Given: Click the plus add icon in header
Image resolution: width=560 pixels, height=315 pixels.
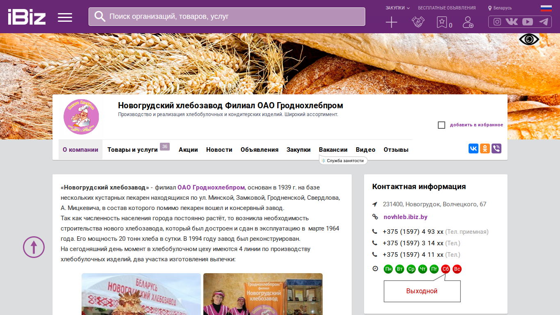Looking at the screenshot, I should click(x=392, y=22).
